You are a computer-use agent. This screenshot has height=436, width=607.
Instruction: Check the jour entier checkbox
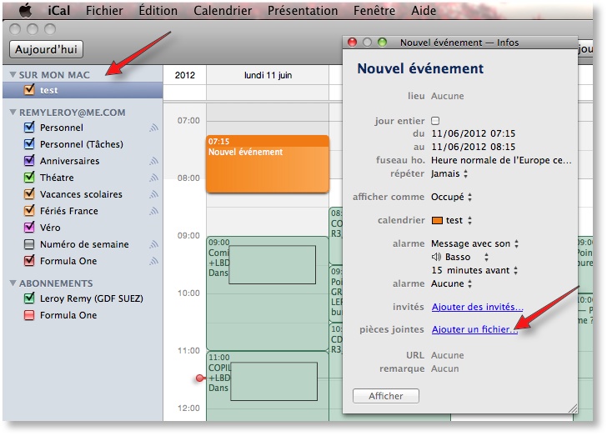coord(435,121)
